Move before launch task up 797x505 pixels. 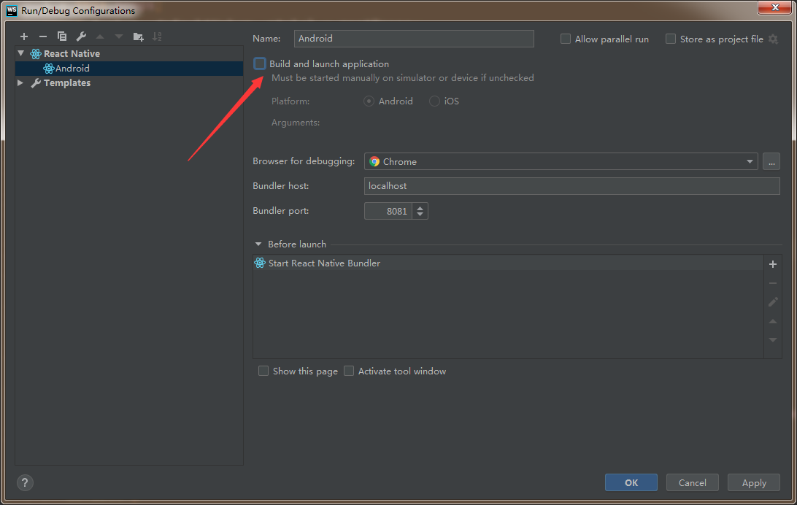pos(773,321)
